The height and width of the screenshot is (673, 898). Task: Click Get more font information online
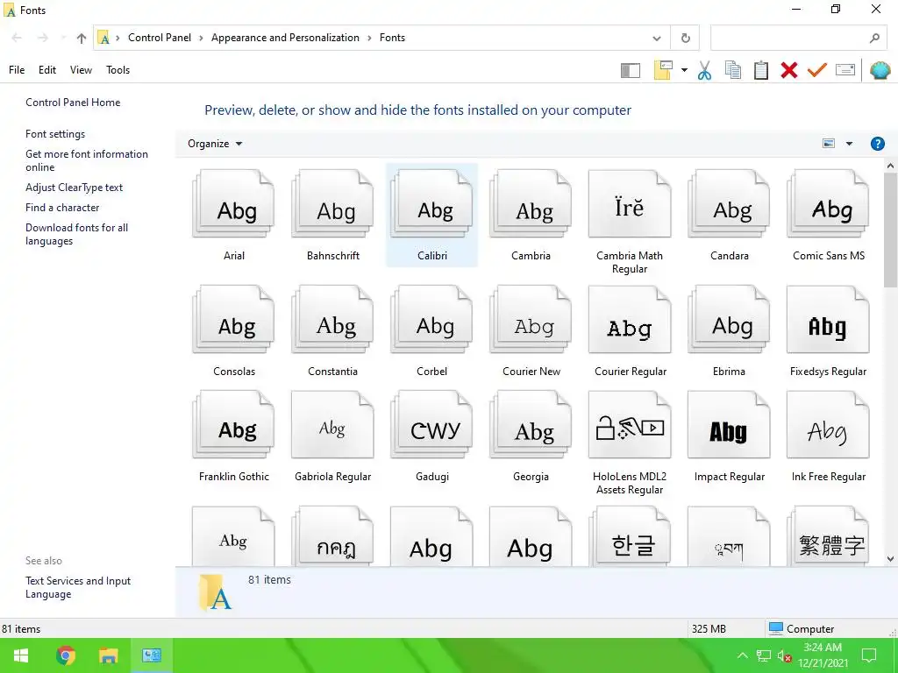pos(87,161)
